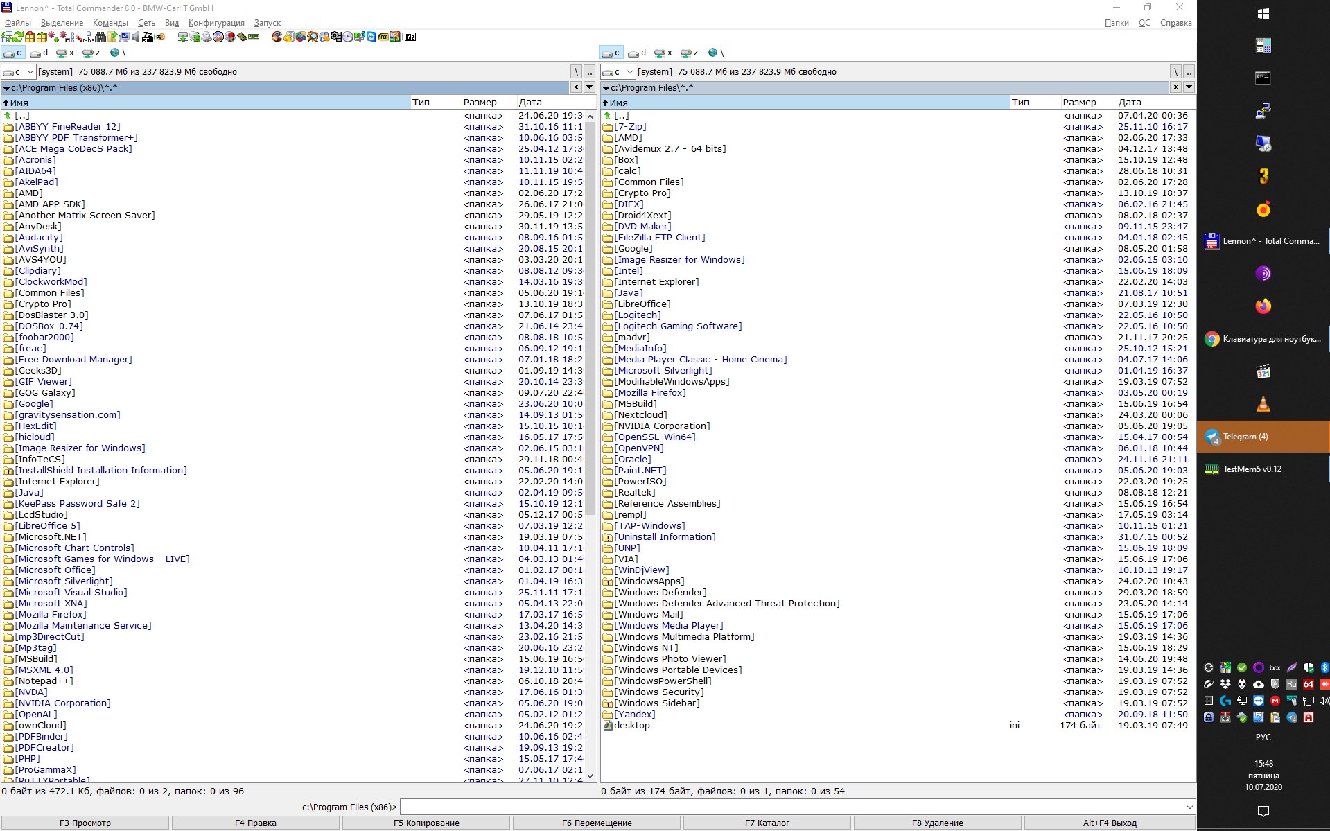The image size is (1330, 831).
Task: Sort left panel by Размер column header
Action: click(488, 103)
